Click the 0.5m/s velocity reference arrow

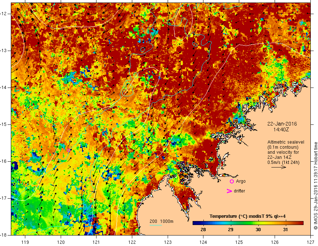tap(279, 167)
